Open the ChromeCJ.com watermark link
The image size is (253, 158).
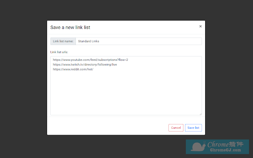coord(226,150)
